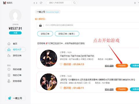
Task: Open 财务明细 in the sidebar
Action: tap(14, 81)
